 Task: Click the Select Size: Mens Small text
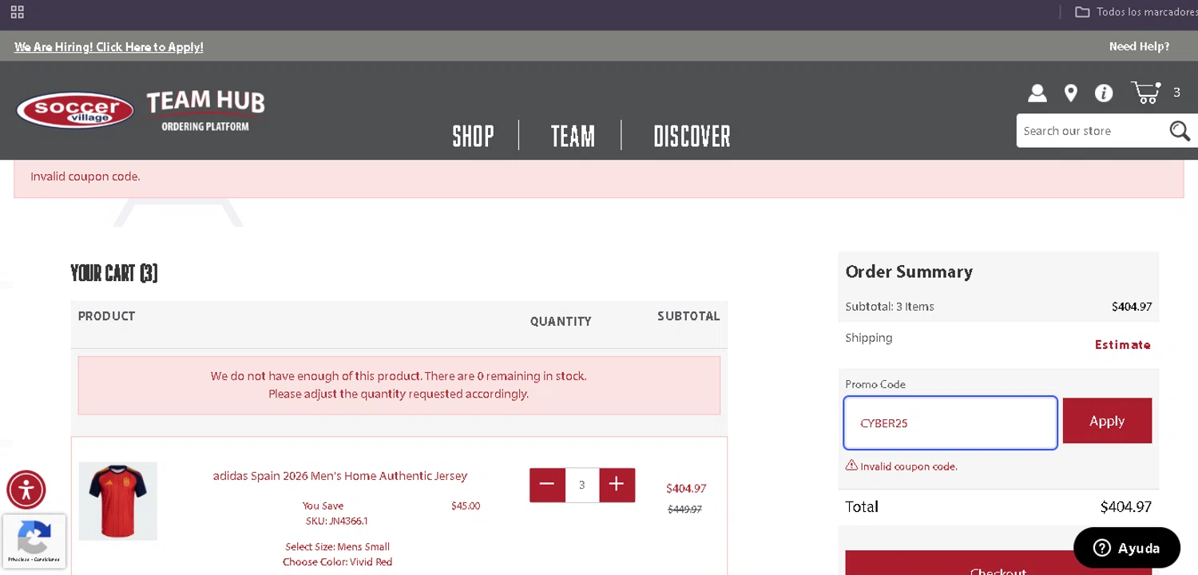337,547
